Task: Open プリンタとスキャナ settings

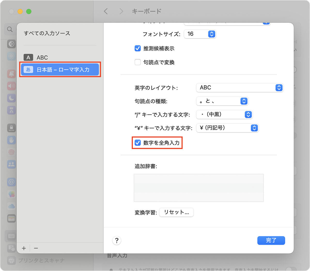Action: tap(11, 260)
